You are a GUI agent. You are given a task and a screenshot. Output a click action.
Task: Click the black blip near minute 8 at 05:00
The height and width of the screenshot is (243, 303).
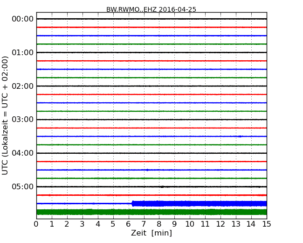162,187
